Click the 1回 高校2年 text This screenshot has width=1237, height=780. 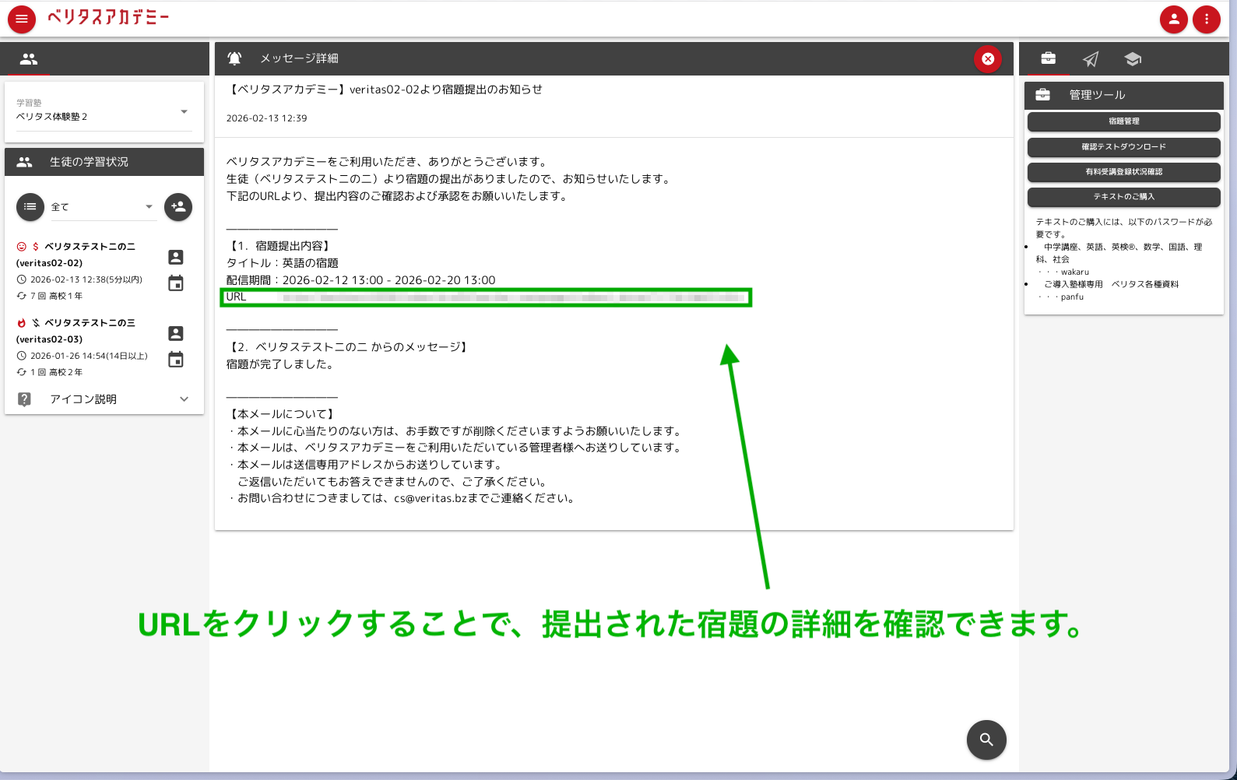pyautogui.click(x=56, y=372)
